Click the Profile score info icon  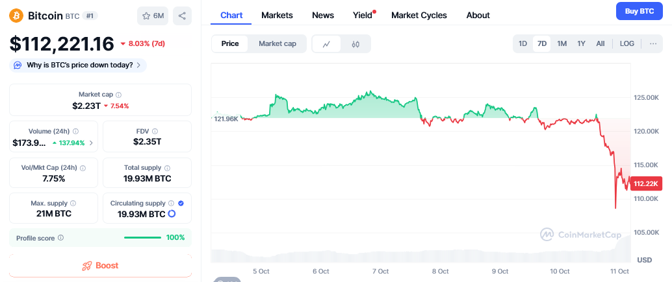(x=61, y=238)
